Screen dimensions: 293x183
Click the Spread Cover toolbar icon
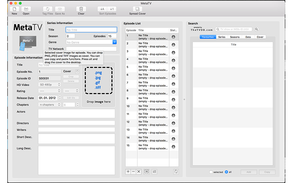(137, 9)
